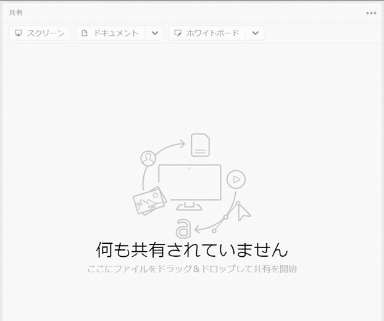
Task: Click the ドキュメント share button
Action: pos(111,33)
